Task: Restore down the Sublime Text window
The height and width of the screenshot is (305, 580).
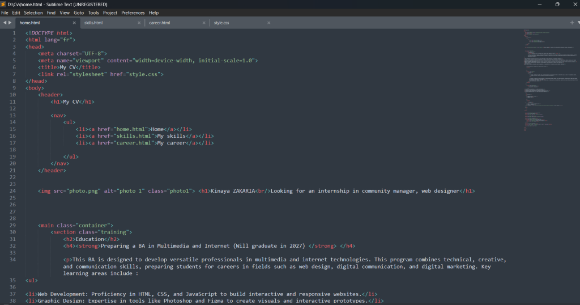Action: coord(557,4)
